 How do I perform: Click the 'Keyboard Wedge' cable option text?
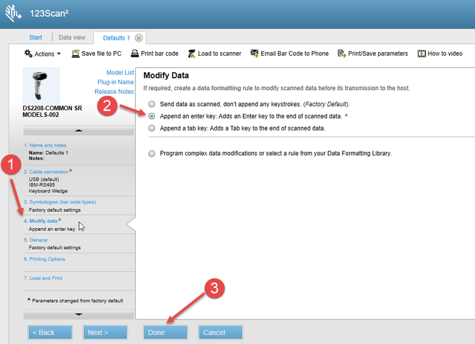pyautogui.click(x=48, y=191)
